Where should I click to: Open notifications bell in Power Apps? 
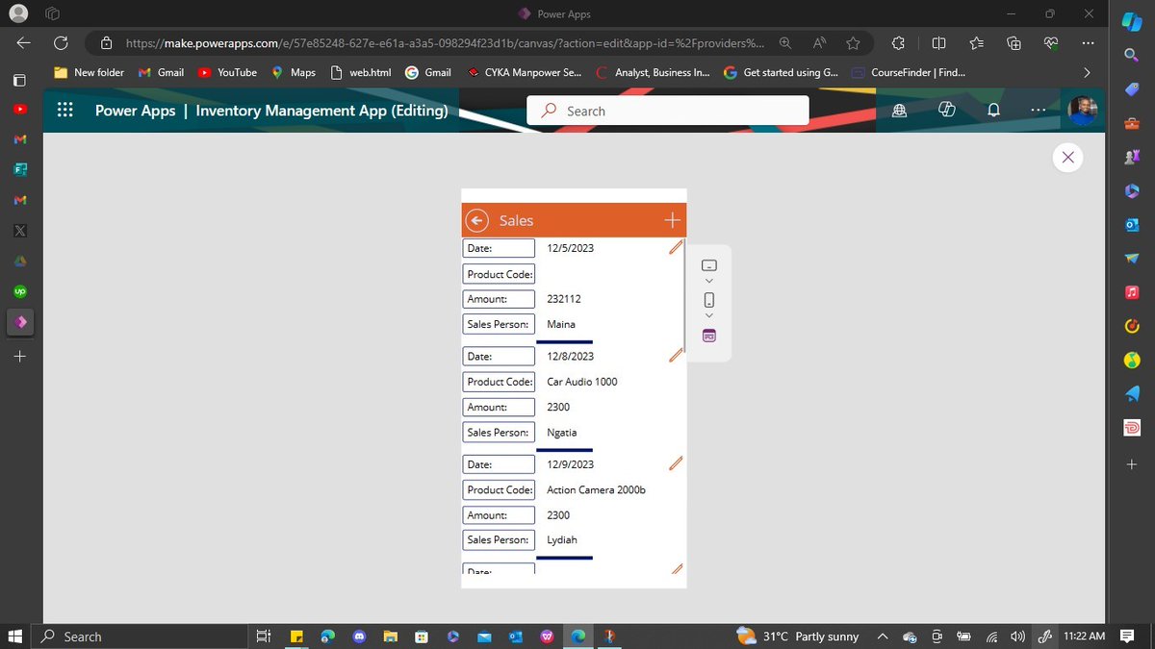point(993,111)
